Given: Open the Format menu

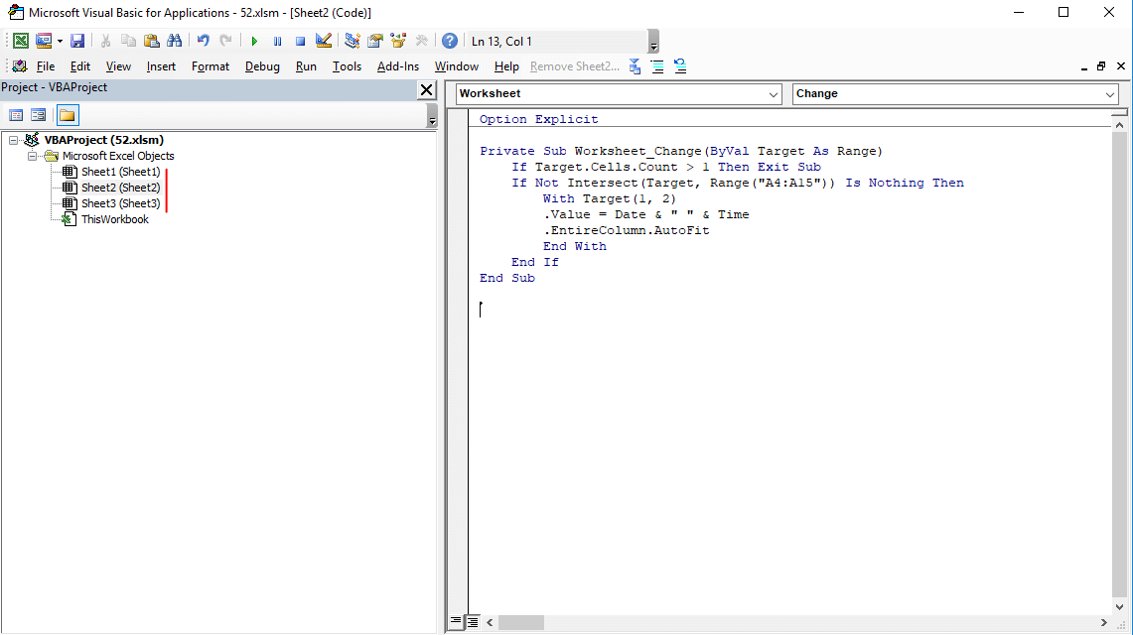Looking at the screenshot, I should (211, 66).
